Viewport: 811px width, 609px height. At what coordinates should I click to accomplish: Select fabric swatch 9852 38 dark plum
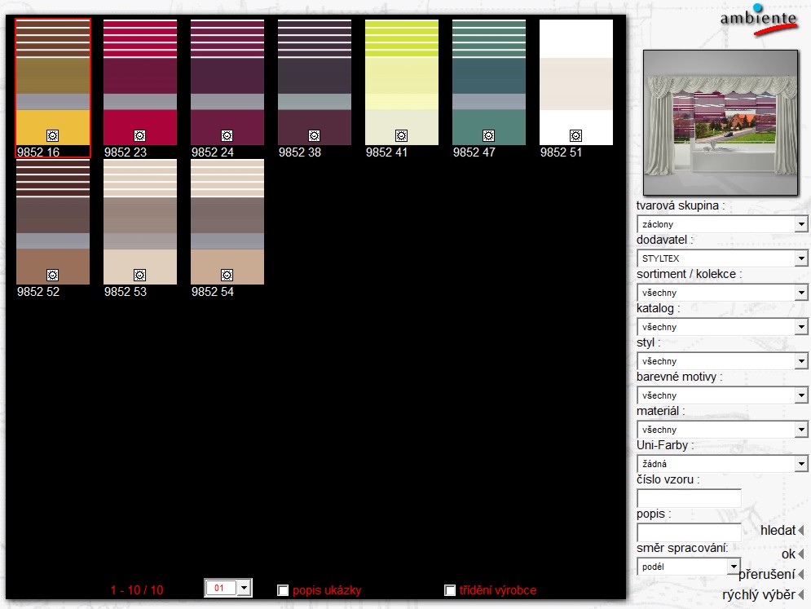pos(314,82)
